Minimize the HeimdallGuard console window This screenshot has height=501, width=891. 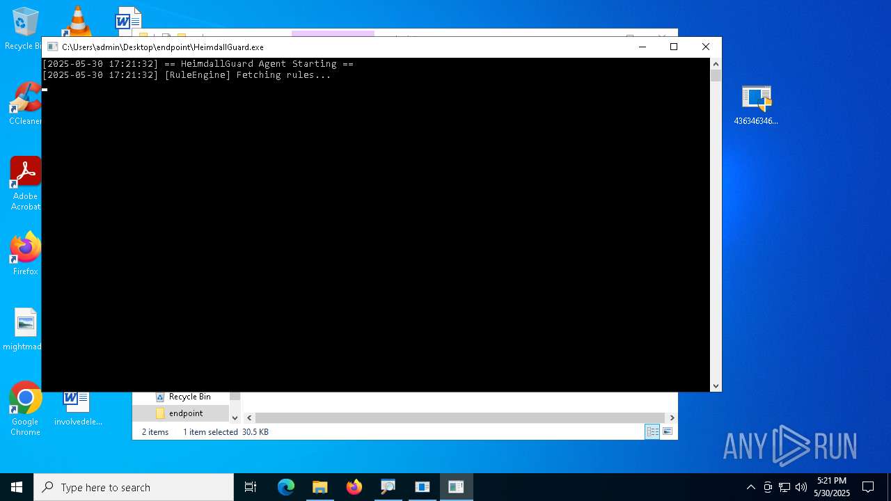click(642, 47)
